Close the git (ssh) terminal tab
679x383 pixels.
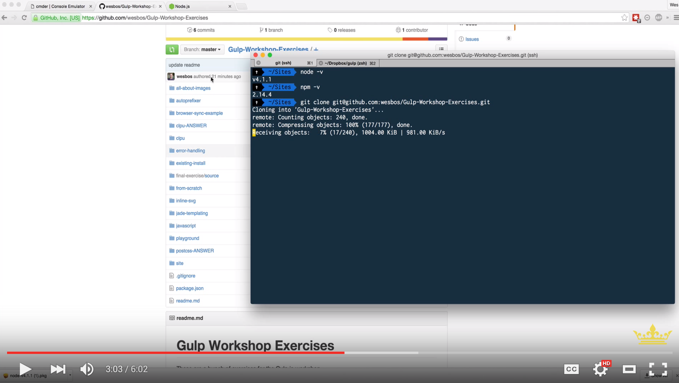point(258,63)
